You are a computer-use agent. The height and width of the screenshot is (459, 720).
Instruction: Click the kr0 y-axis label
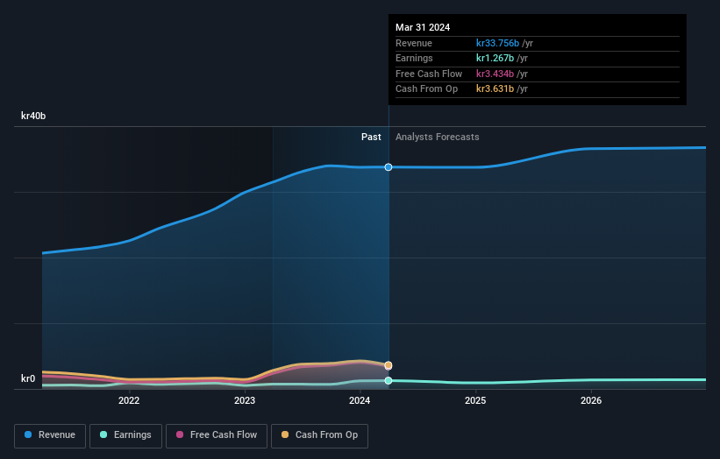click(28, 378)
